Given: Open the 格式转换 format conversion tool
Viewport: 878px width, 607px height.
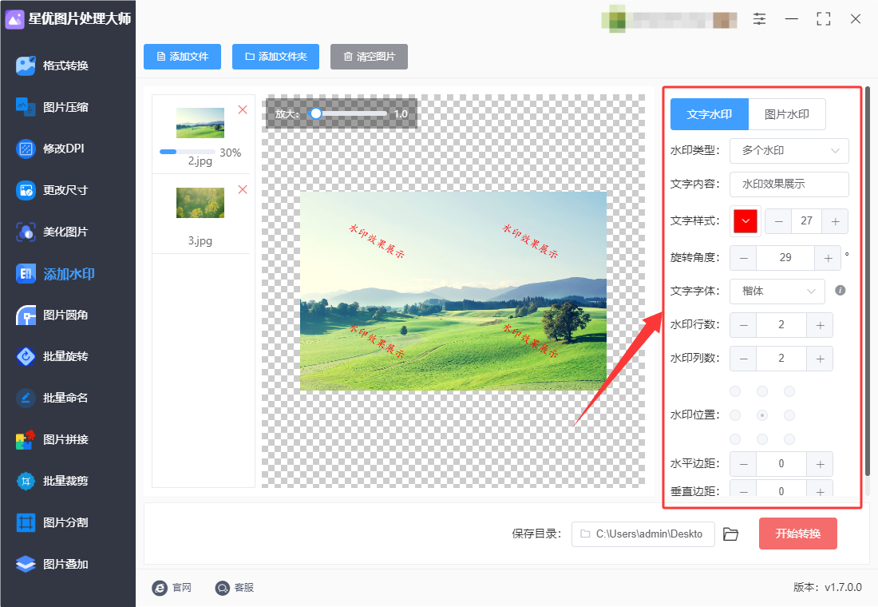Looking at the screenshot, I should 53,65.
